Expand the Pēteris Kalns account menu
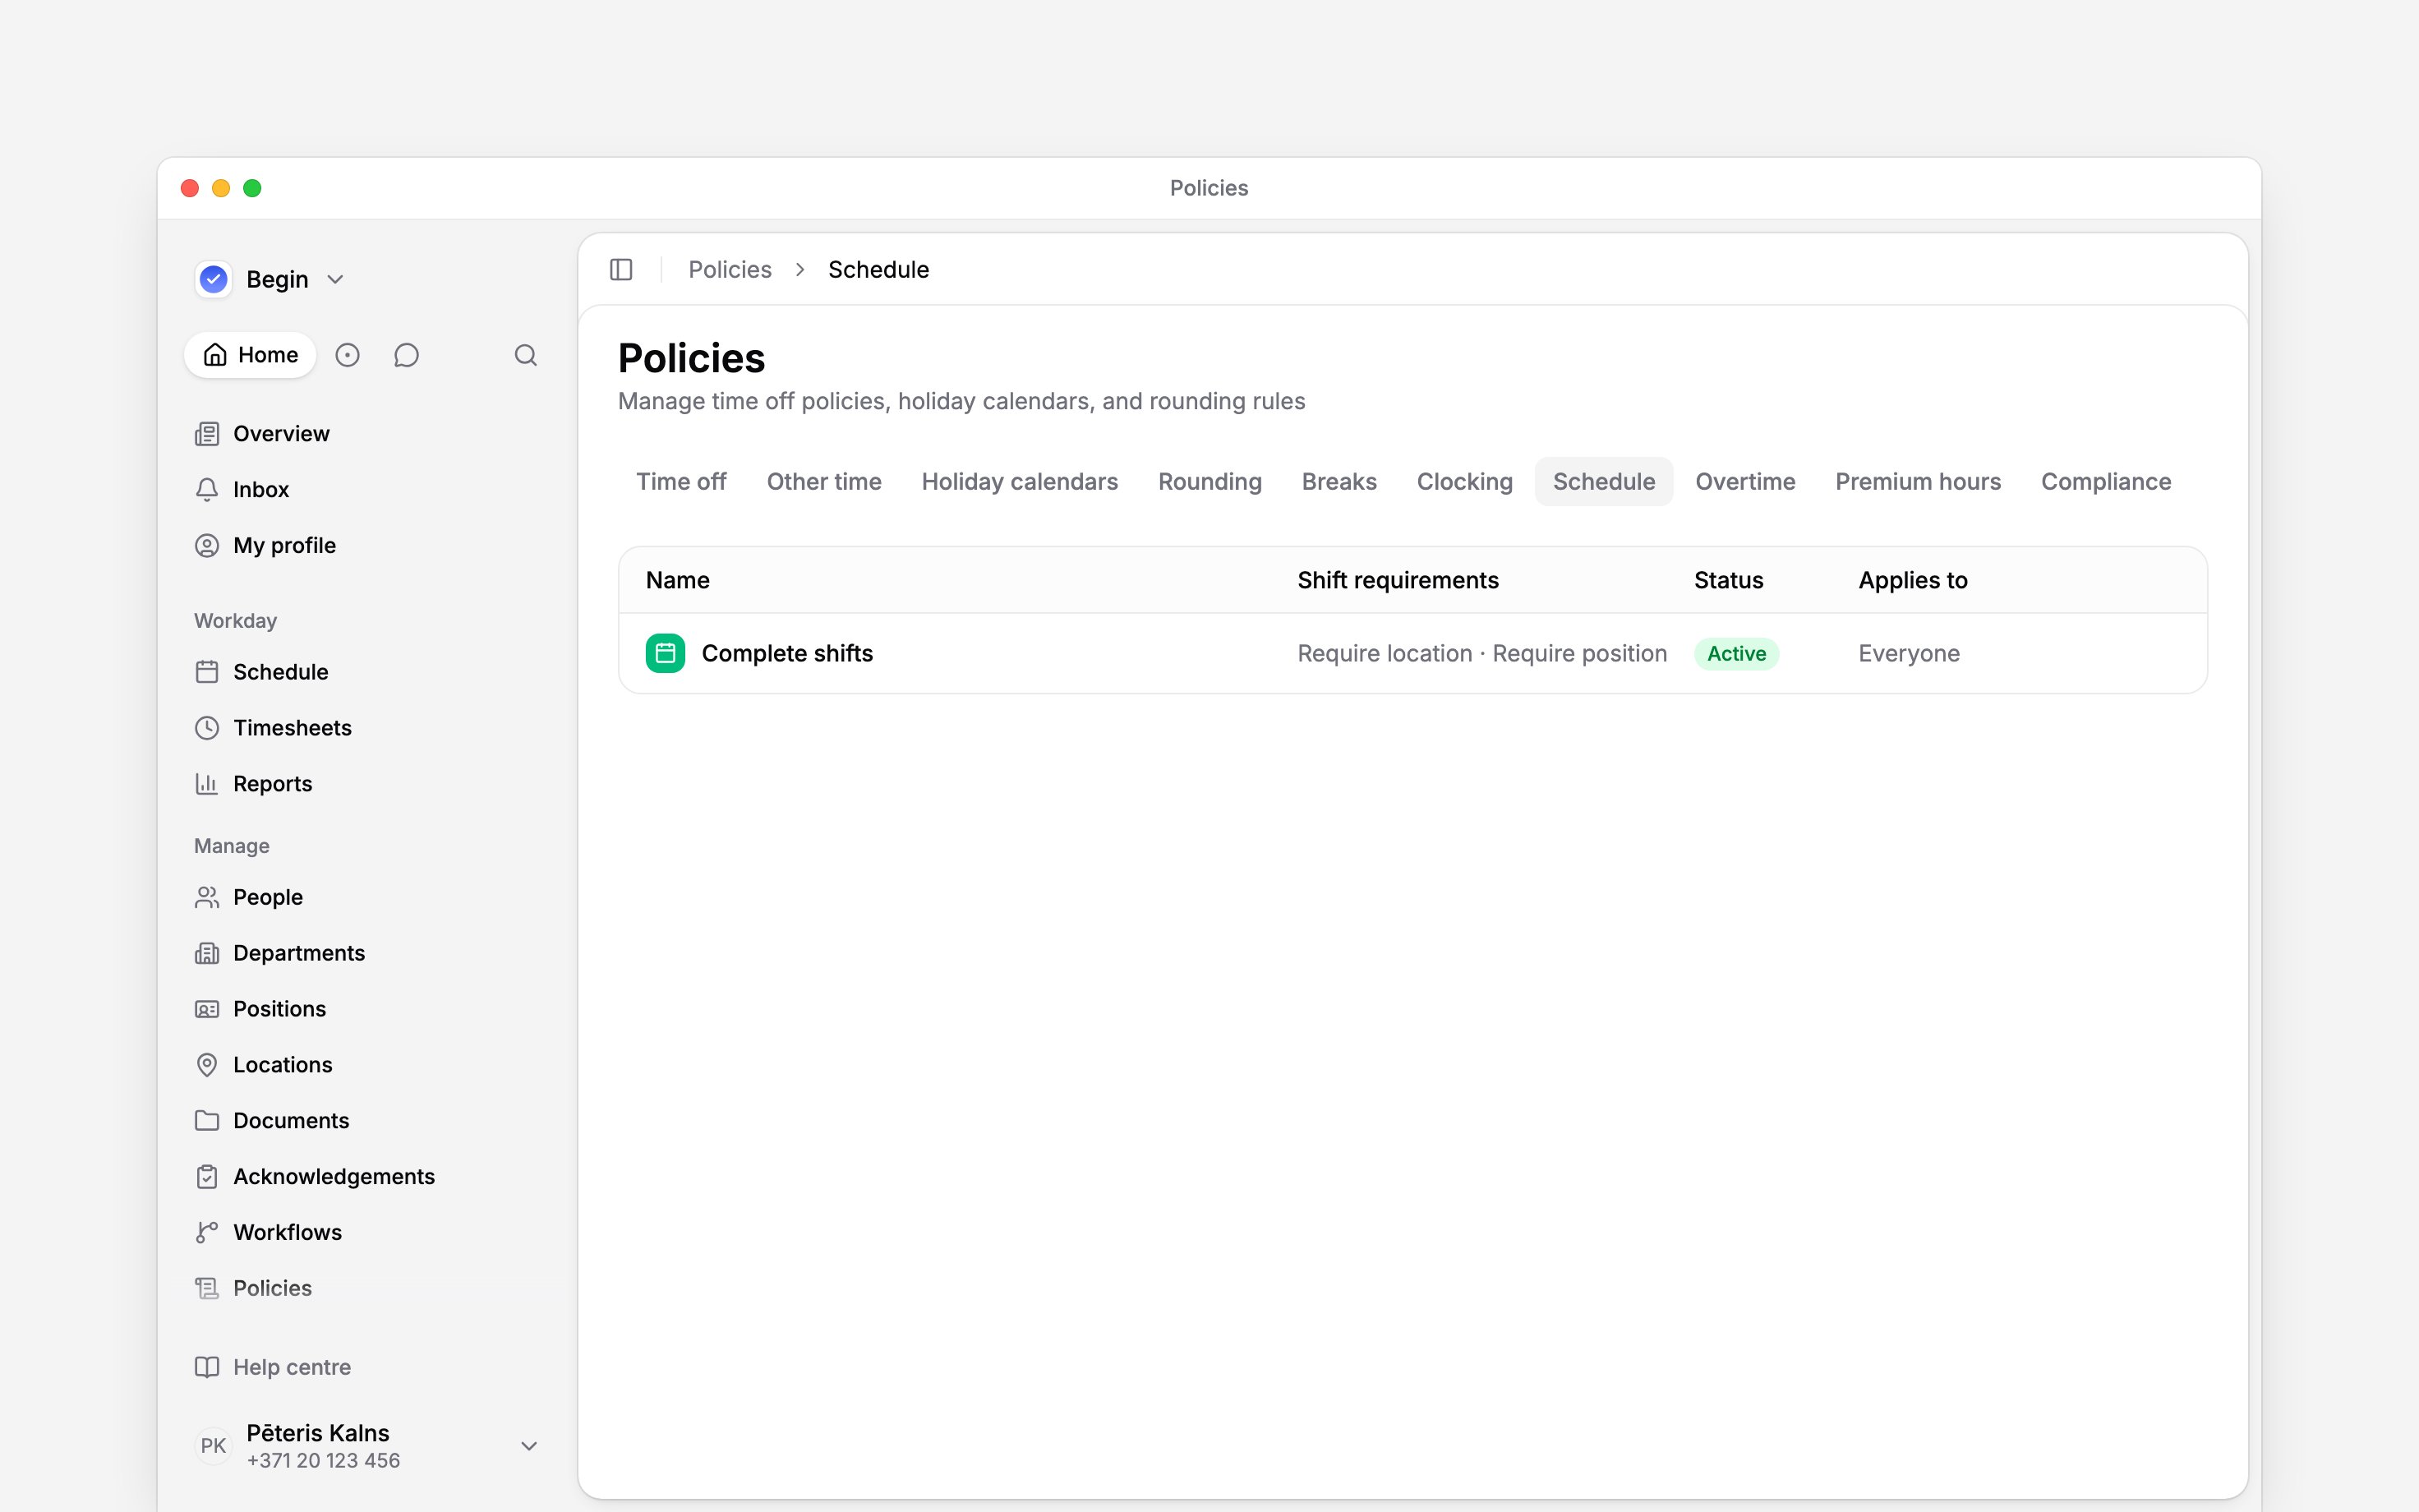Screen dimensions: 2419x1512 (530, 1446)
